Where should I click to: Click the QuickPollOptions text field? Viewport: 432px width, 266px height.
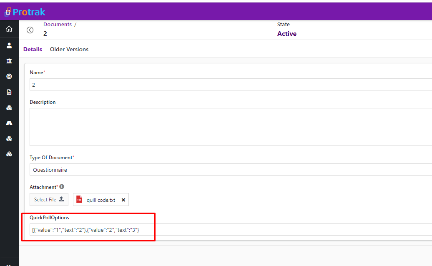[229, 230]
